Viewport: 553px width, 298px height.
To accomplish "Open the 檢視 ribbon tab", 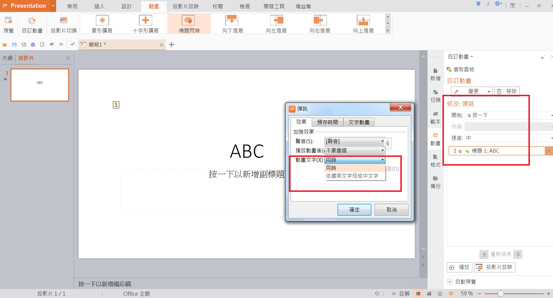I will pos(245,6).
